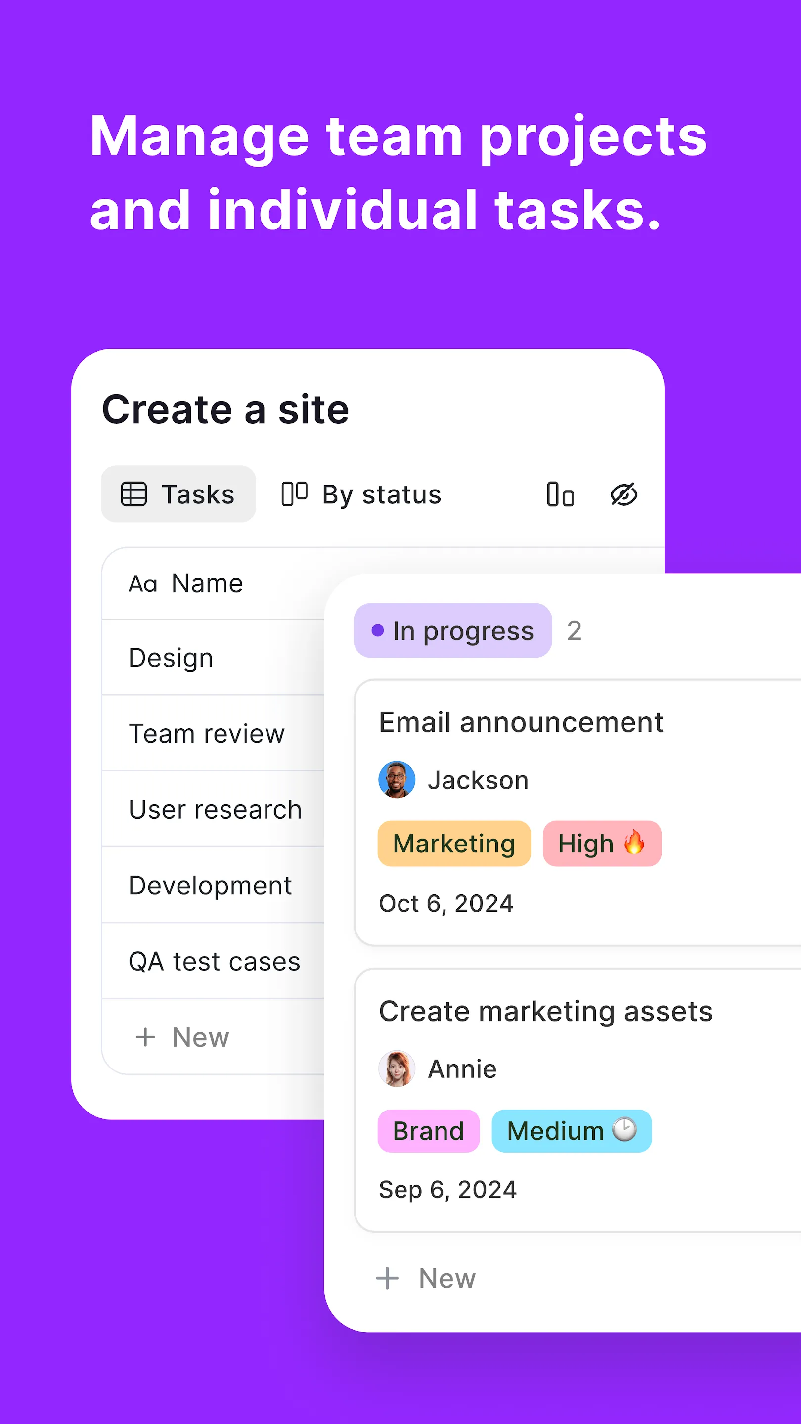This screenshot has height=1424, width=801.
Task: Click the Oct 6, 2024 date
Action: (x=446, y=903)
